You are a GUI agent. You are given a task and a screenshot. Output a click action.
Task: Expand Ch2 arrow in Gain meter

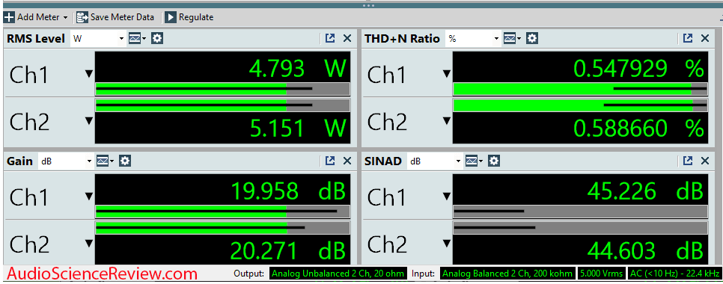point(89,244)
